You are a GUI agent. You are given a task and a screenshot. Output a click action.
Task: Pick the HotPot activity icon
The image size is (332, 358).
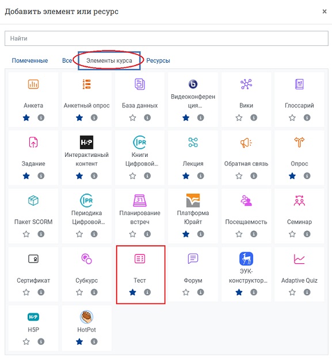[x=86, y=317]
